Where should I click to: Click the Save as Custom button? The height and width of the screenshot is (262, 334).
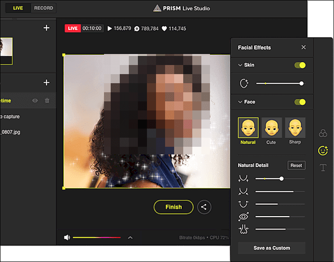point(271,248)
